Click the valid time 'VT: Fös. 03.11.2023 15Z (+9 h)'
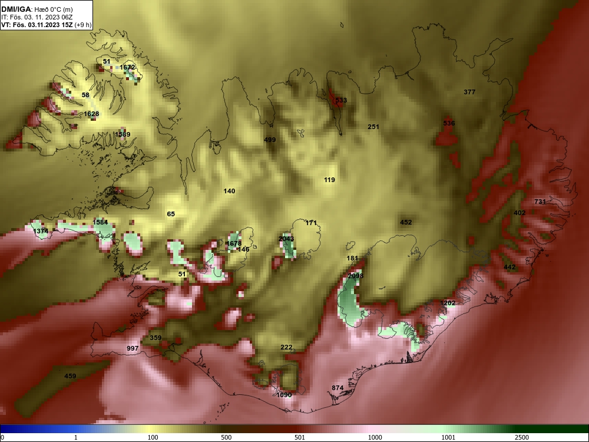This screenshot has width=589, height=442. click(x=46, y=25)
